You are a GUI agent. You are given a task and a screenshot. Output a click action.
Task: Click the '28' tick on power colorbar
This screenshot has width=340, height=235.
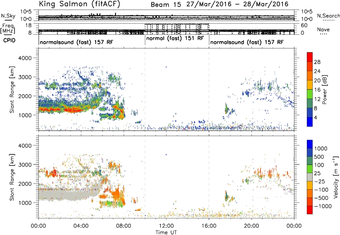click(x=317, y=62)
